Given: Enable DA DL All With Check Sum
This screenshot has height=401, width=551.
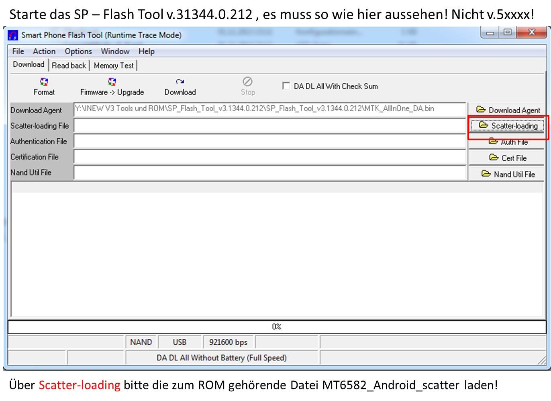Looking at the screenshot, I should coord(286,86).
